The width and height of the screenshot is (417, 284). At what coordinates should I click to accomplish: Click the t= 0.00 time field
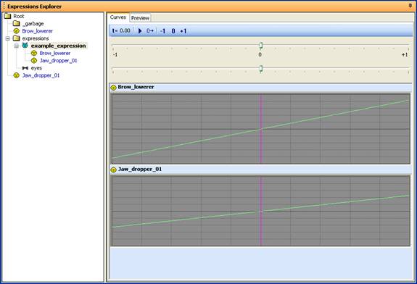pos(121,31)
